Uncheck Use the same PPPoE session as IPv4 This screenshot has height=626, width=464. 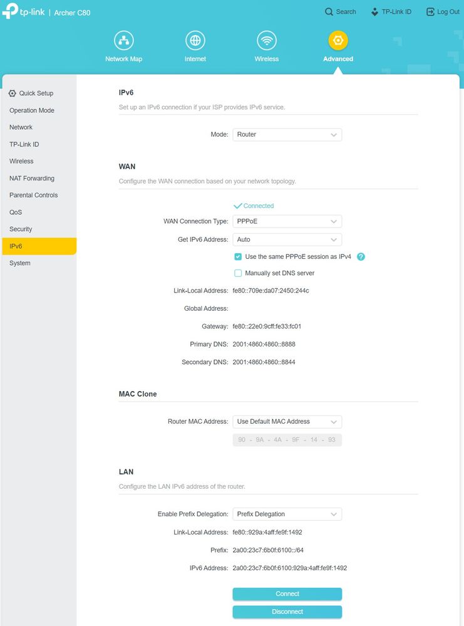pyautogui.click(x=238, y=257)
